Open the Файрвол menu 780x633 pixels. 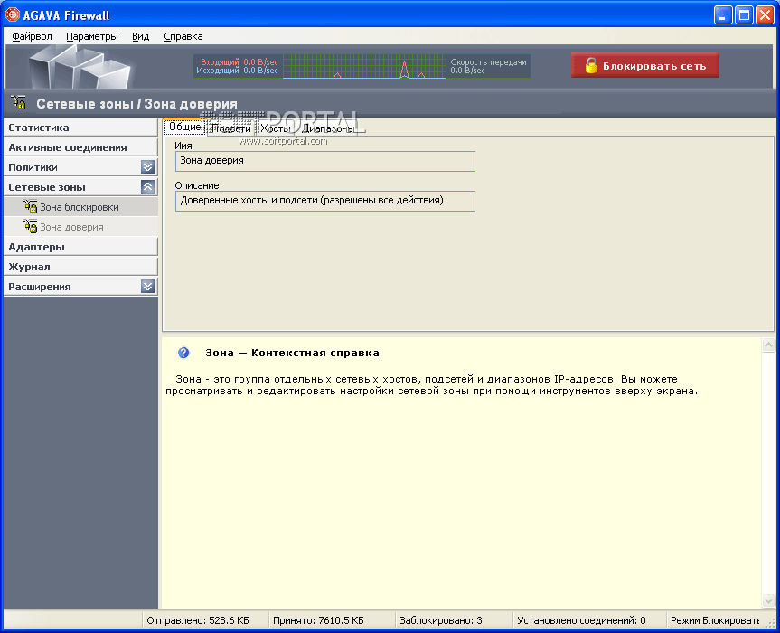pyautogui.click(x=32, y=36)
